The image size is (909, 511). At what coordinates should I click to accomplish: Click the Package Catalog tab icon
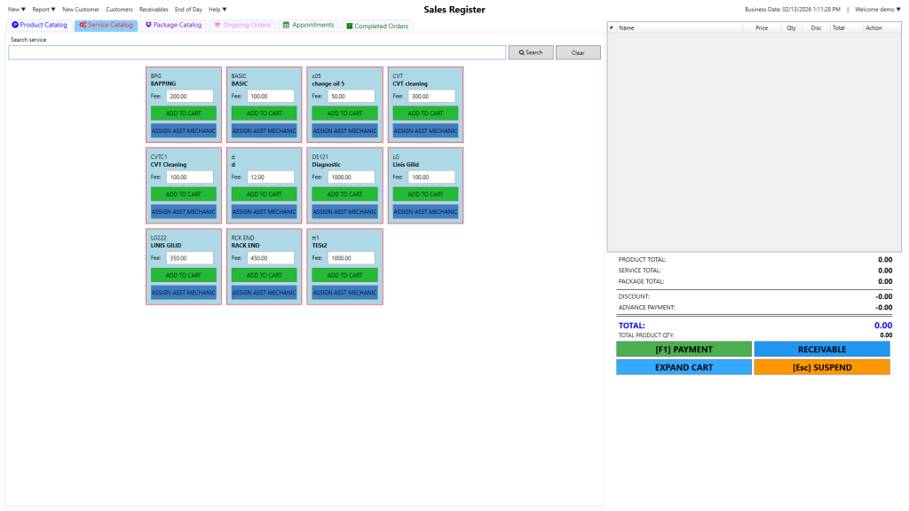[148, 25]
